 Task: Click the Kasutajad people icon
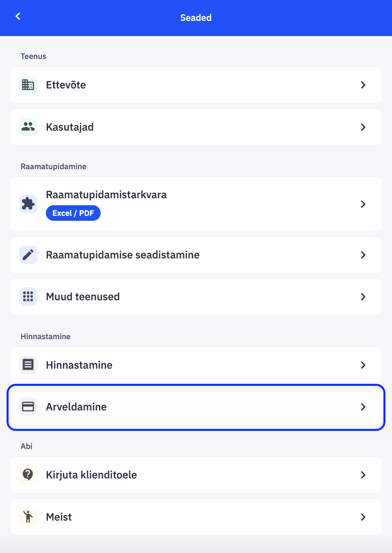tap(28, 127)
